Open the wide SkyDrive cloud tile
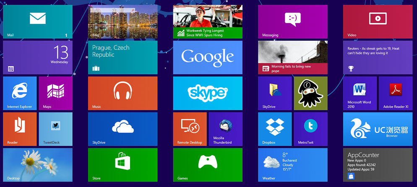Viewport: 417px width, 187px height. pos(122,129)
